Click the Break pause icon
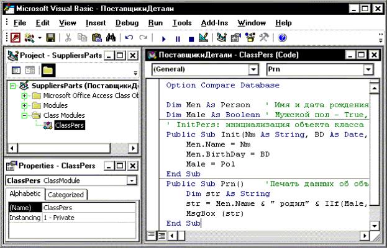Screen dimensions: 387x248 pyautogui.click(x=178, y=38)
